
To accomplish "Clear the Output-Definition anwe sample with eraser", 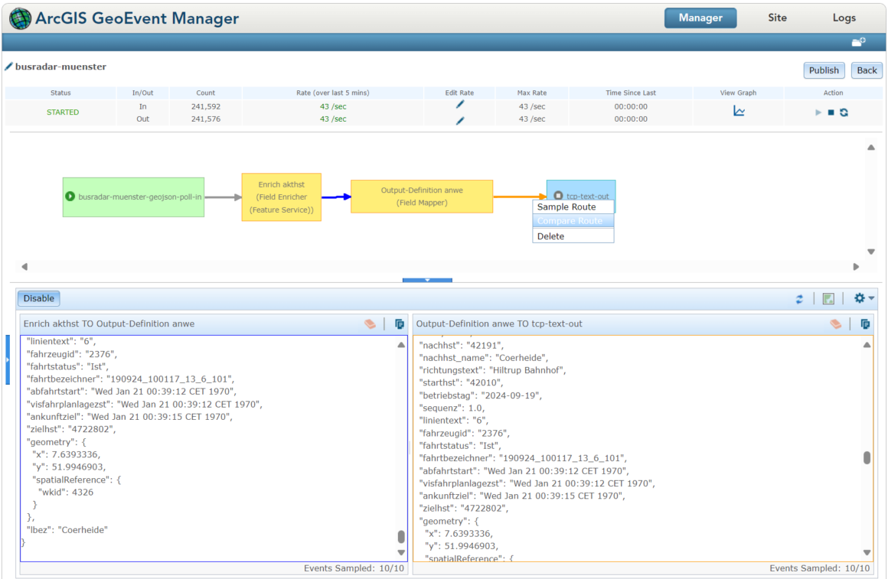I will coord(835,324).
